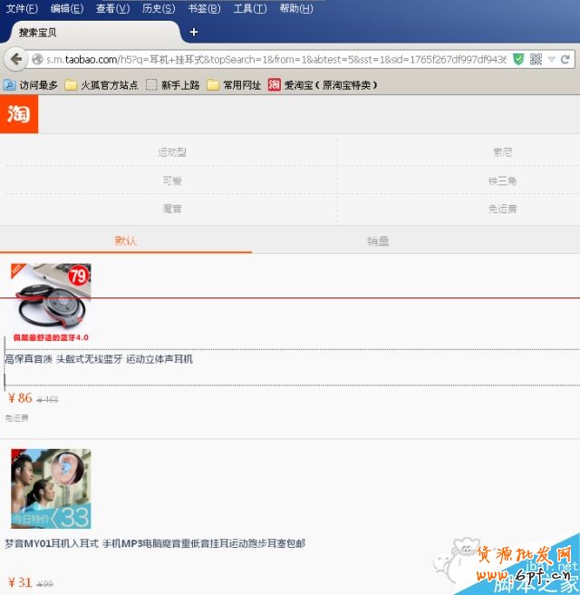Select the 运动型 filter option
This screenshot has height=595, width=580.
171,152
